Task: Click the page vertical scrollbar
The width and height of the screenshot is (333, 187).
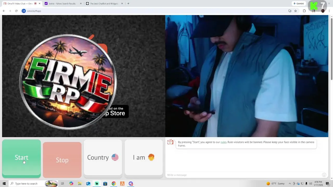Action: 331,49
